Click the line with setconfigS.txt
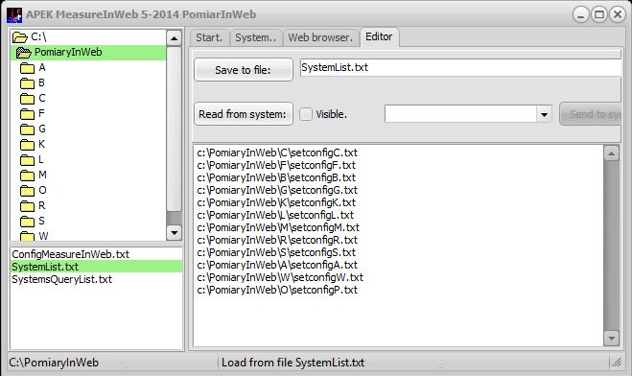 pos(276,252)
